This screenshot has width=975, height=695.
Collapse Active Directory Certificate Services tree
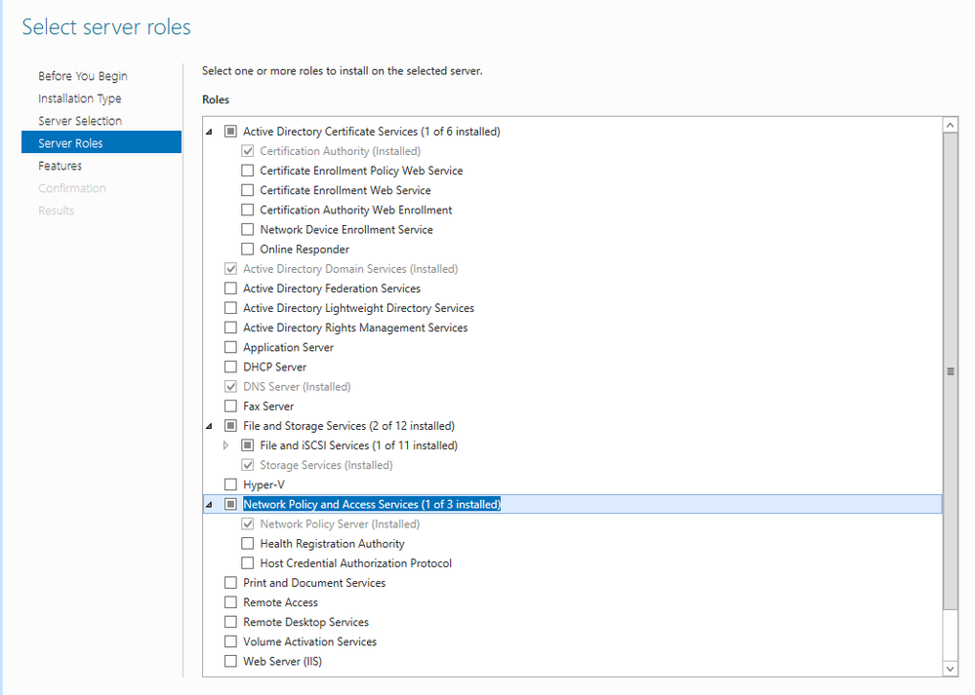(209, 132)
